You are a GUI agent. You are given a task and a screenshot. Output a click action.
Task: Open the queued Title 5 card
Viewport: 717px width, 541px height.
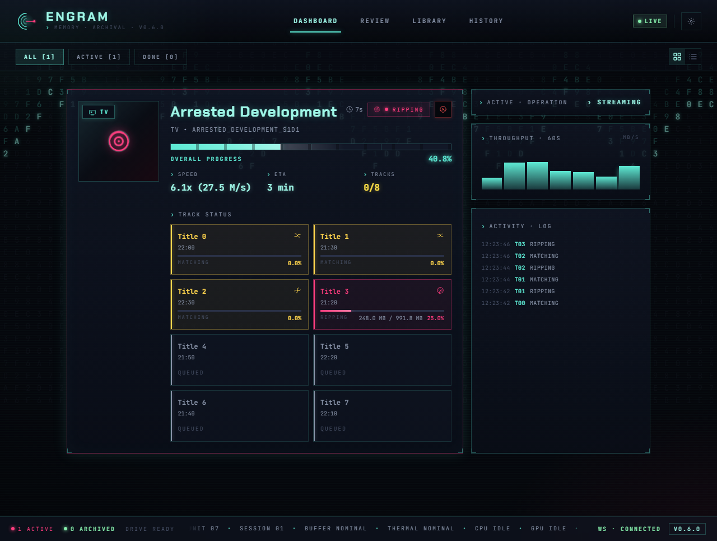click(382, 360)
